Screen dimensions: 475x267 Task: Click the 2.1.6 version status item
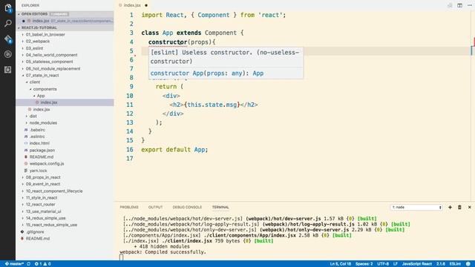(441, 264)
